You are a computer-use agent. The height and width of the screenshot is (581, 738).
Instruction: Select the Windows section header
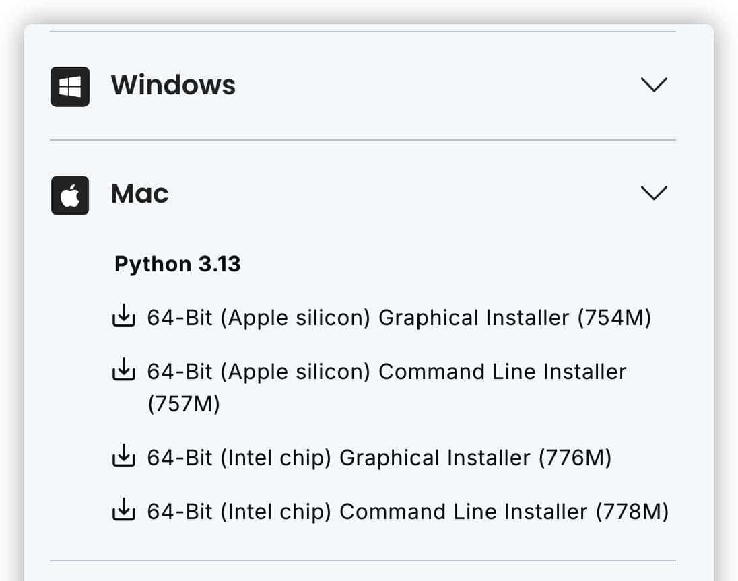pyautogui.click(x=174, y=86)
